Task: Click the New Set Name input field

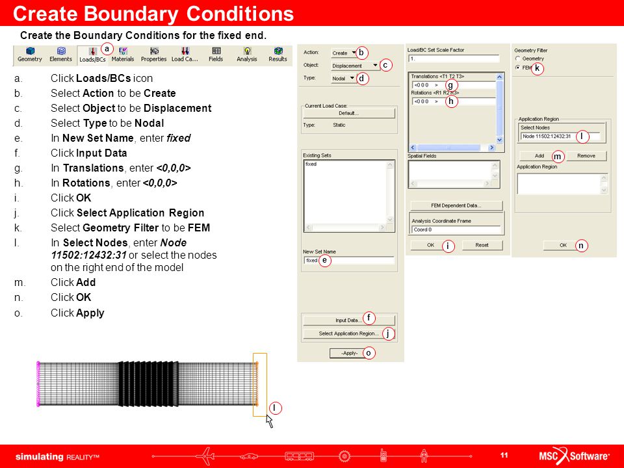Action: (x=349, y=260)
